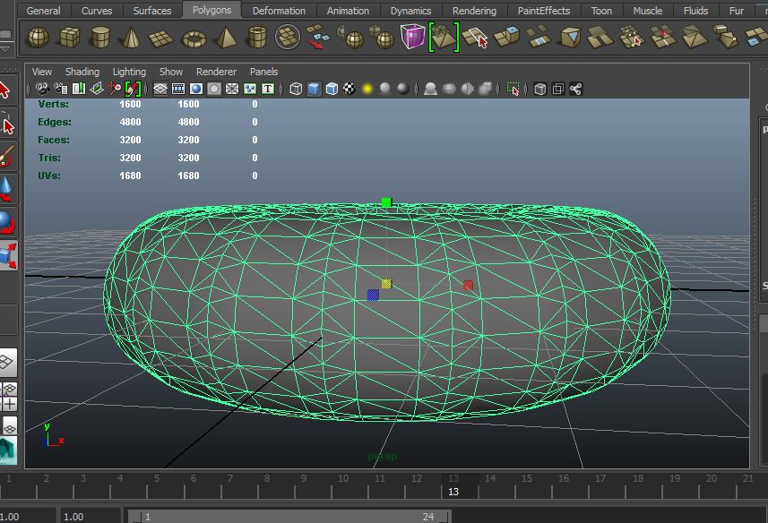
Task: Select the Rotate tool in the toolbox
Action: pos(6,221)
